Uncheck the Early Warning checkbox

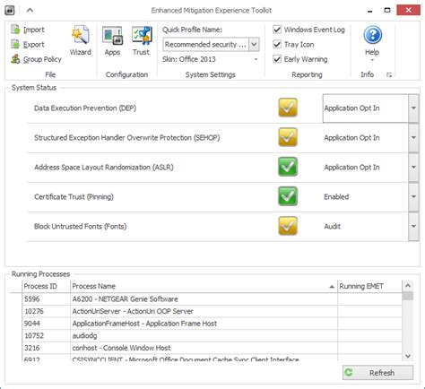(277, 59)
